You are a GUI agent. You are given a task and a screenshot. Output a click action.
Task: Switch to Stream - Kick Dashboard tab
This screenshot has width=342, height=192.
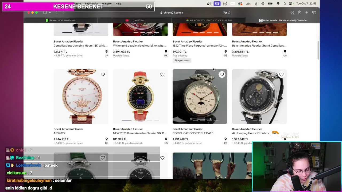click(x=61, y=20)
